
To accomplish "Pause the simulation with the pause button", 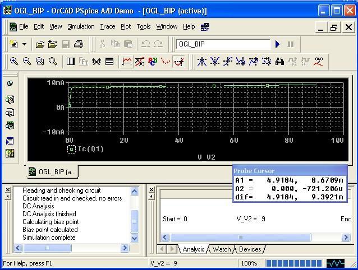I will pyautogui.click(x=291, y=44).
